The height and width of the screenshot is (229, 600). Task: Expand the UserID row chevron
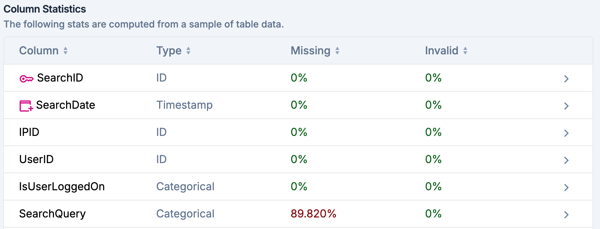point(566,160)
